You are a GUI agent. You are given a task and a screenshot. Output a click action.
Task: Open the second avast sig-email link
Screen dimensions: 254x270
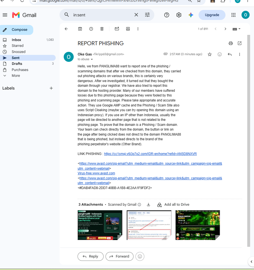pyautogui.click(x=150, y=180)
